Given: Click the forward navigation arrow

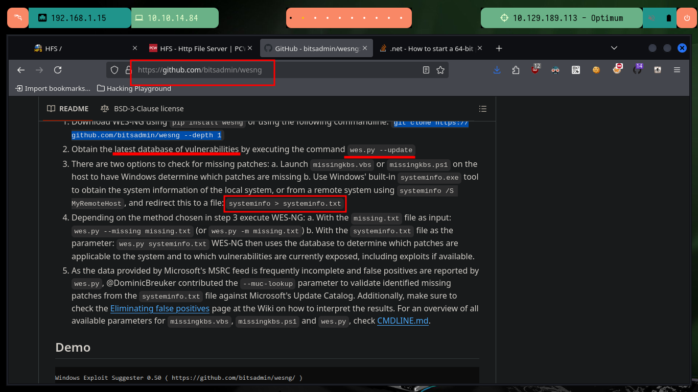Looking at the screenshot, I should click(39, 70).
